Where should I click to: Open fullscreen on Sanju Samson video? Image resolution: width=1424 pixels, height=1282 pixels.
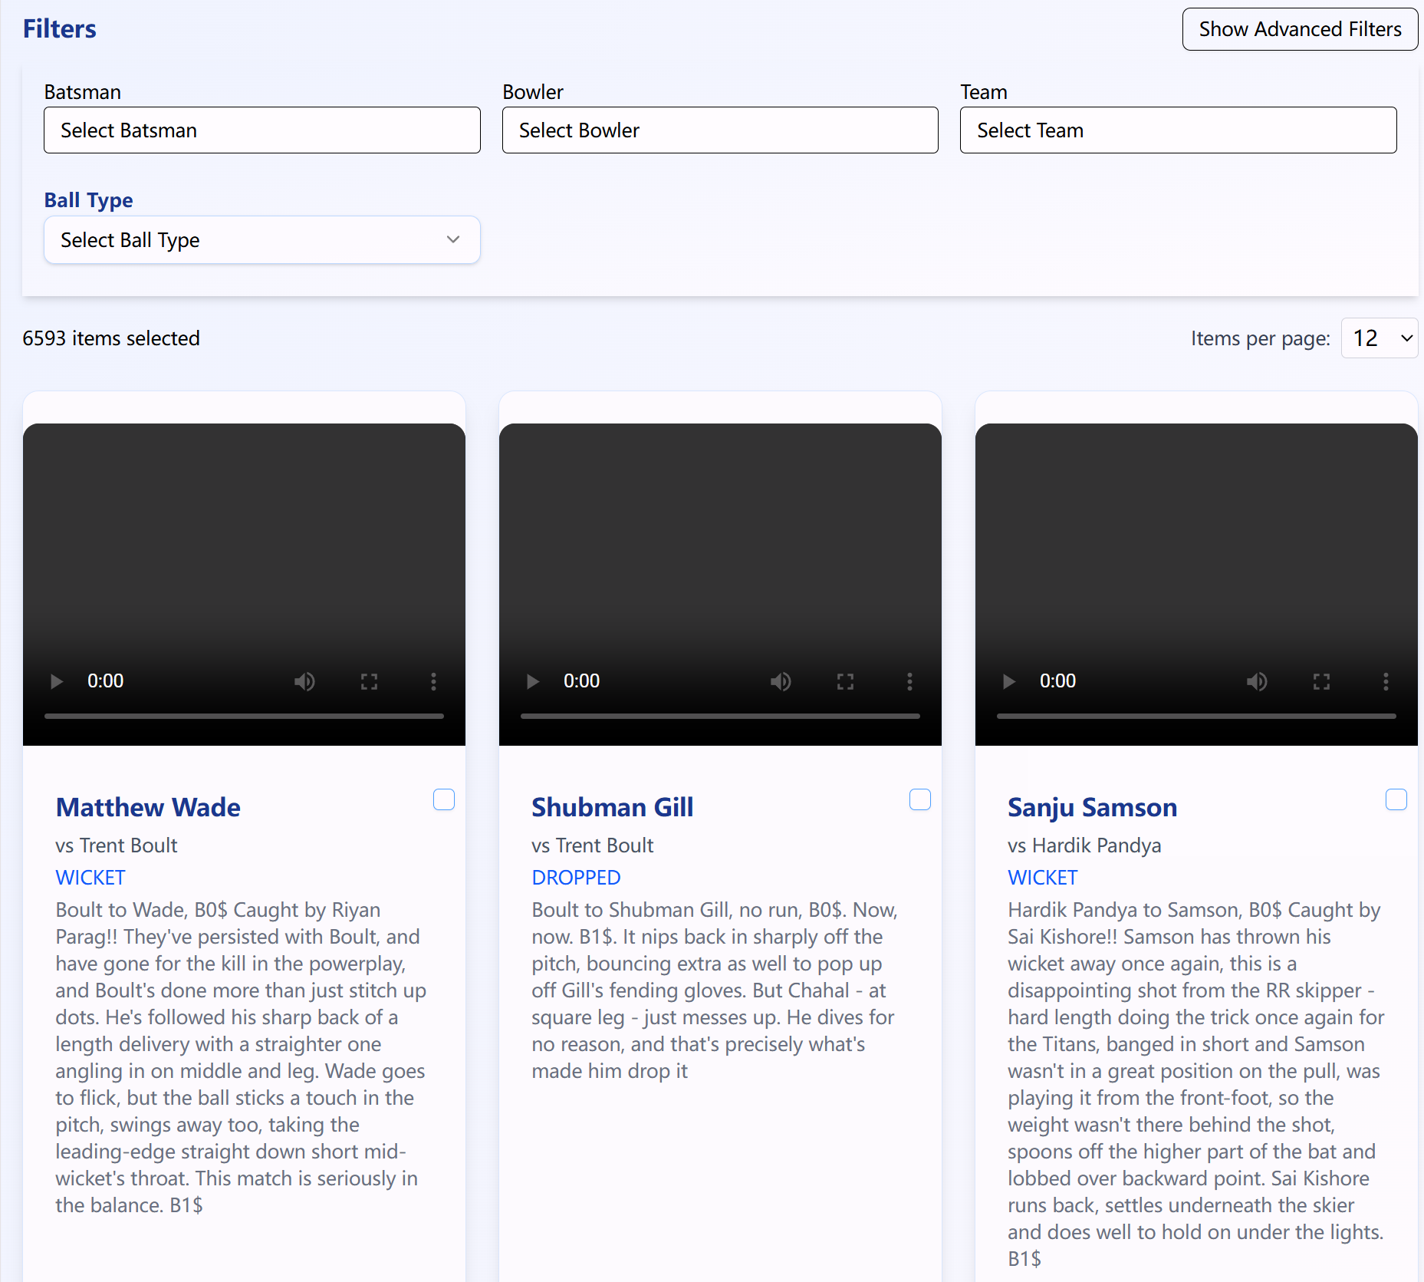1321,681
